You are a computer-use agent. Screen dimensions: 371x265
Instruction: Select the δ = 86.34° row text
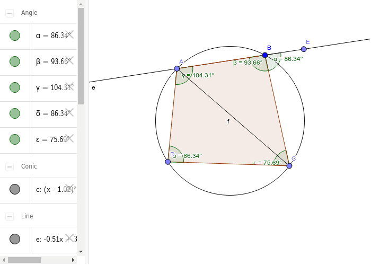(x=53, y=113)
